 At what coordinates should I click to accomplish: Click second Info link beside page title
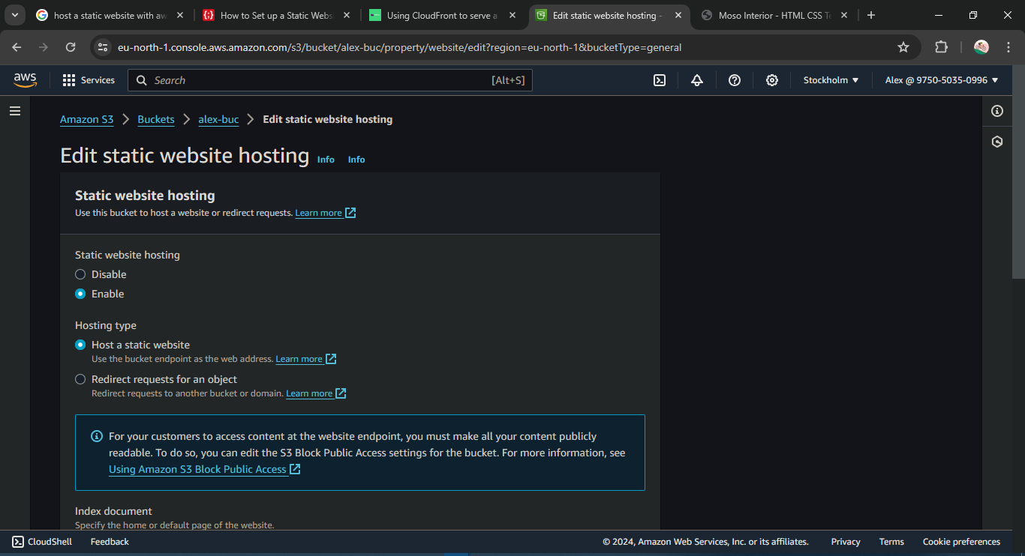click(x=356, y=160)
